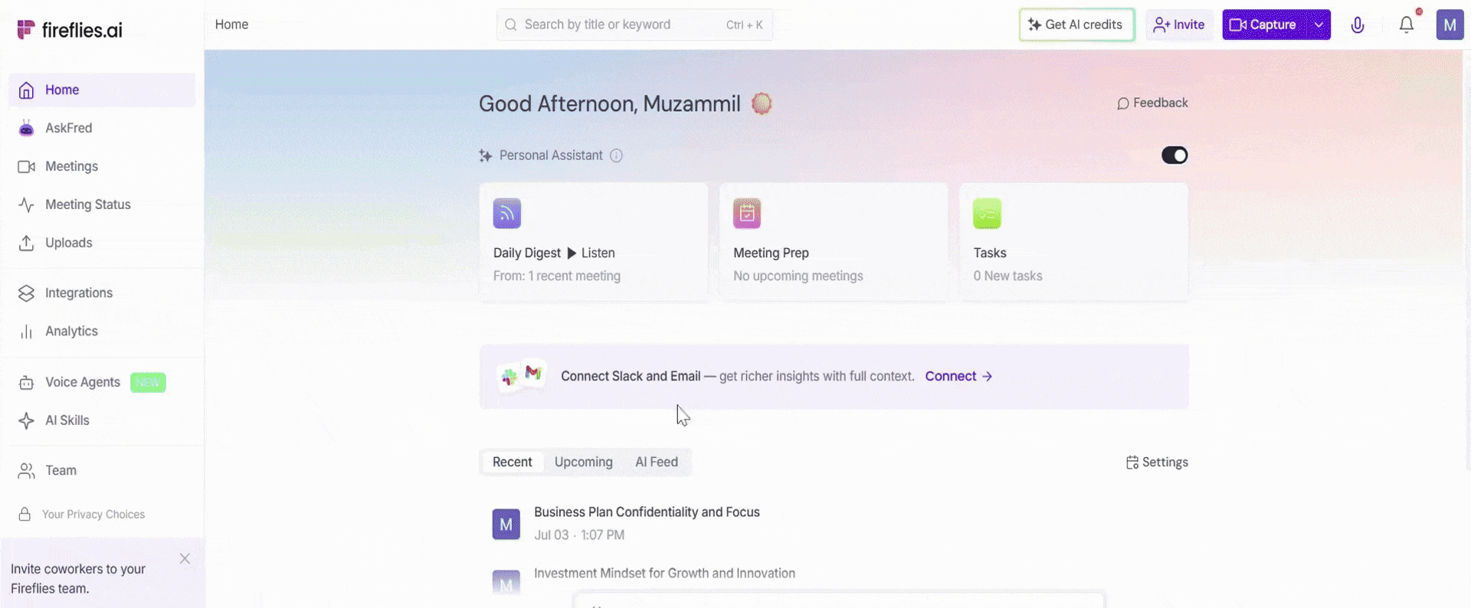Open Investment Mindset for Growth meeting
Viewport: 1471px width, 608px height.
click(664, 573)
